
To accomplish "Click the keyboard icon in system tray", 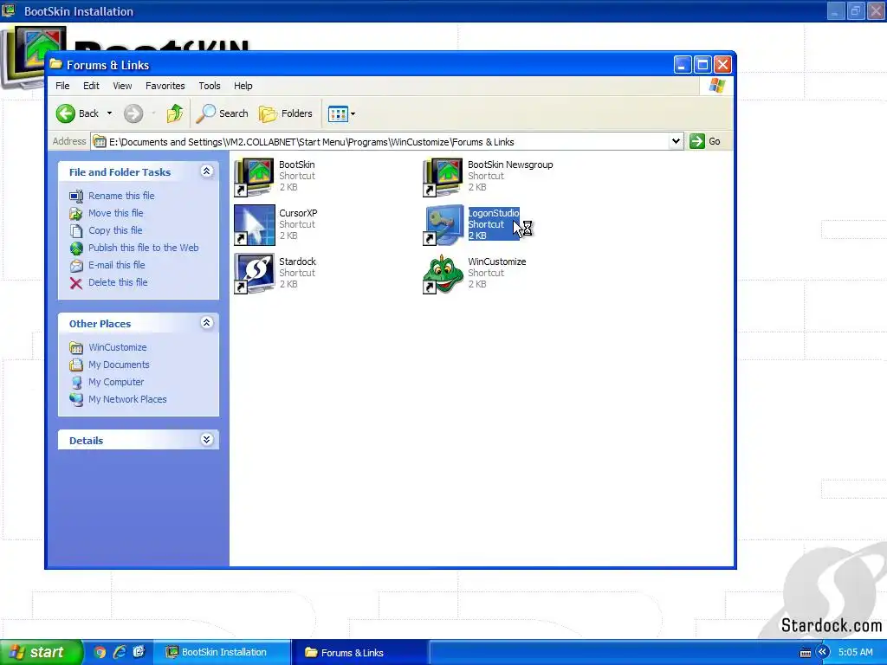I will coord(806,653).
